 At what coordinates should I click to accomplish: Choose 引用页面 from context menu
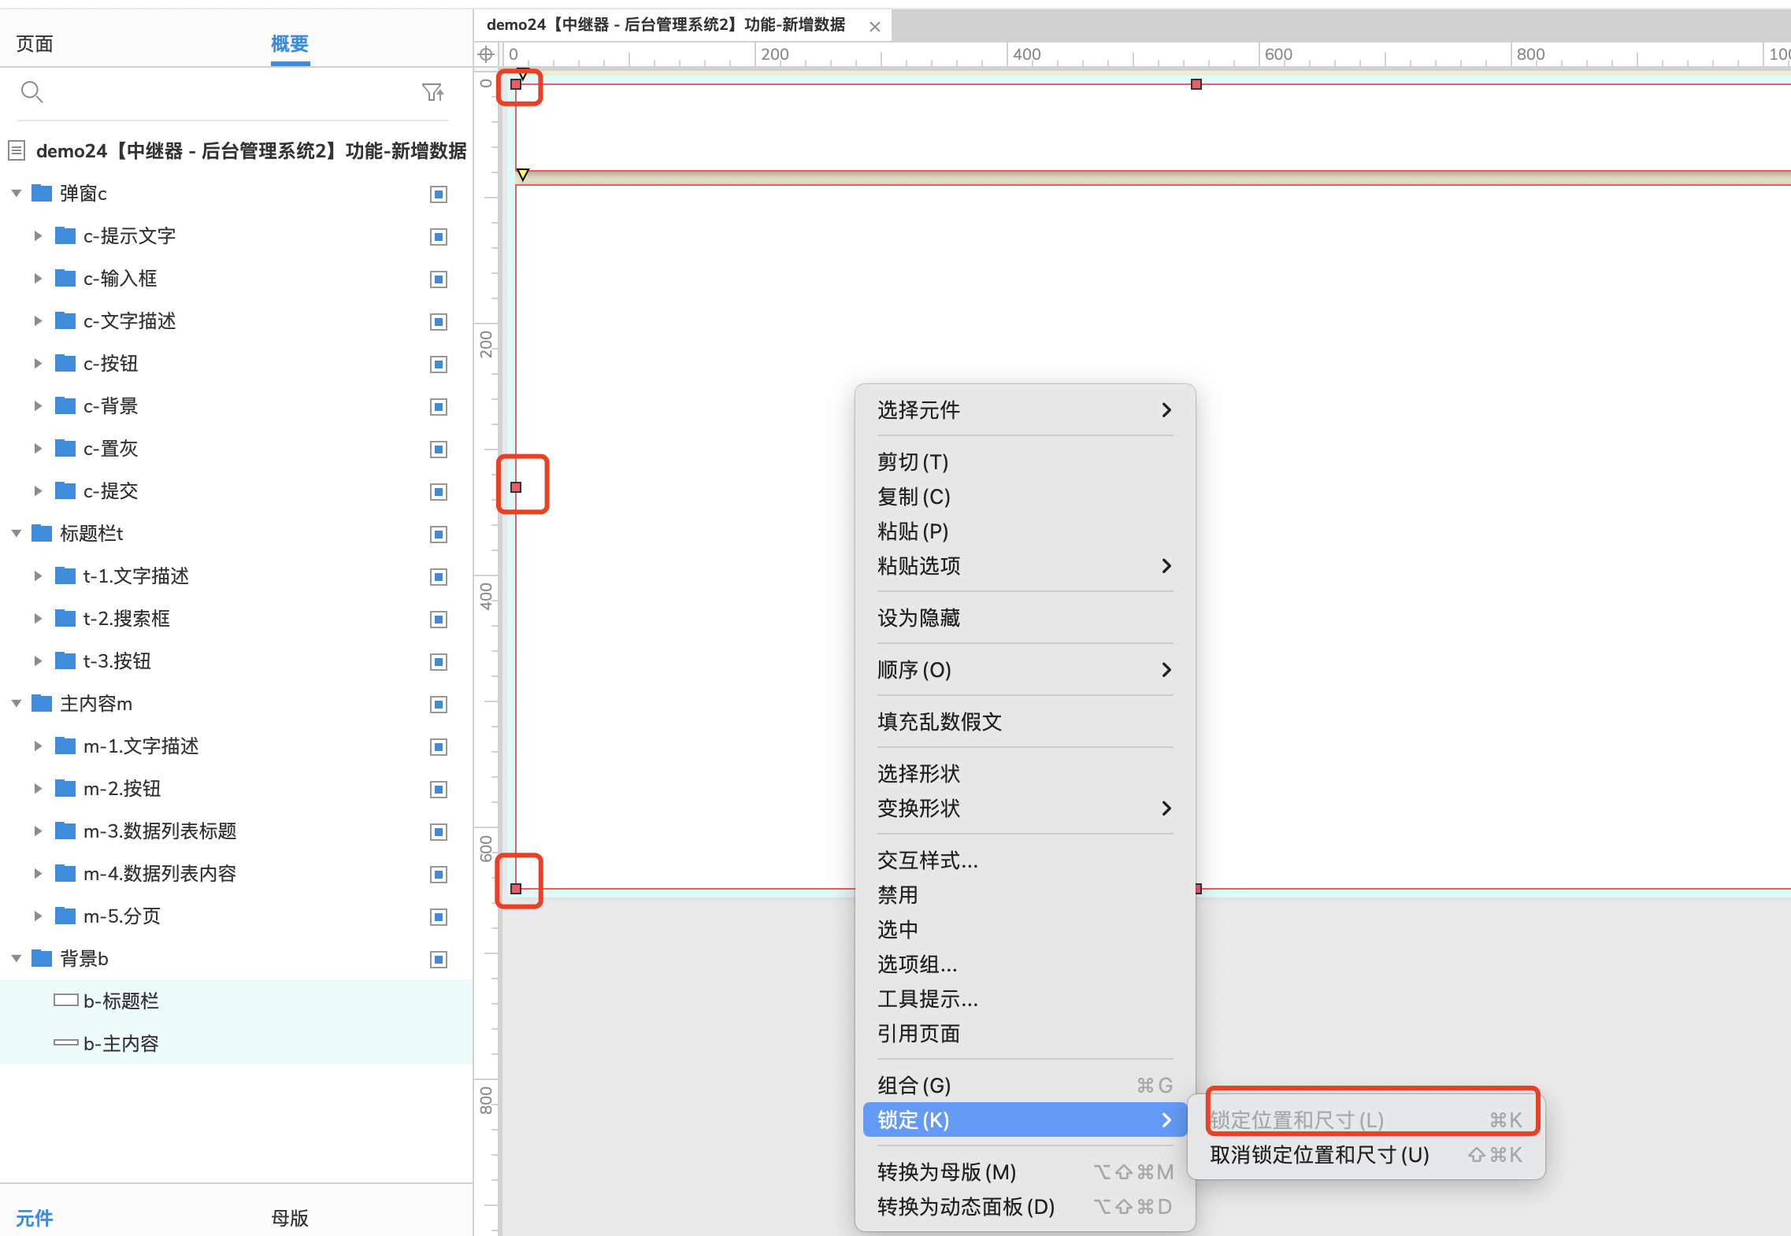tap(1025, 1034)
